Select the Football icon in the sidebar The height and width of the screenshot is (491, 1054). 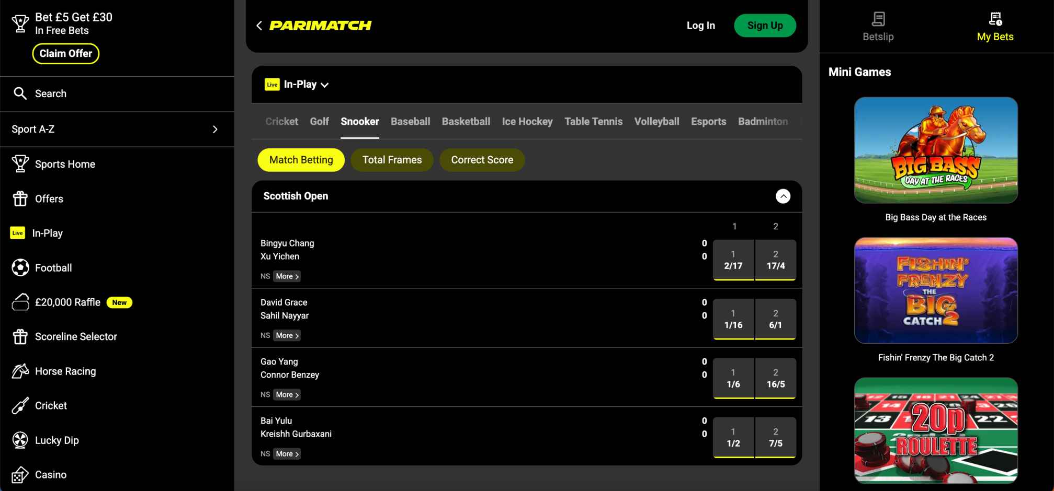click(20, 267)
